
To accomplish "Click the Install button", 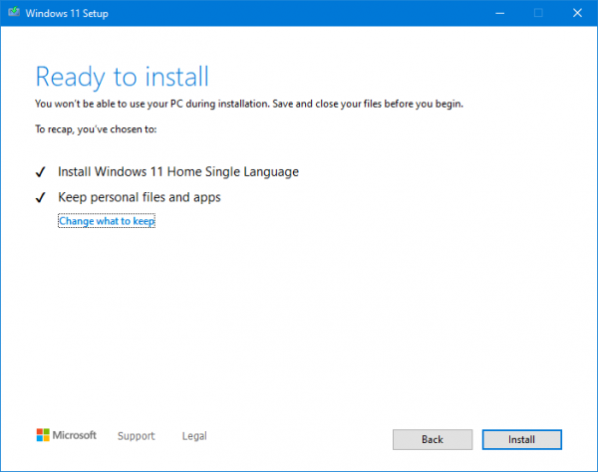I will tap(521, 439).
